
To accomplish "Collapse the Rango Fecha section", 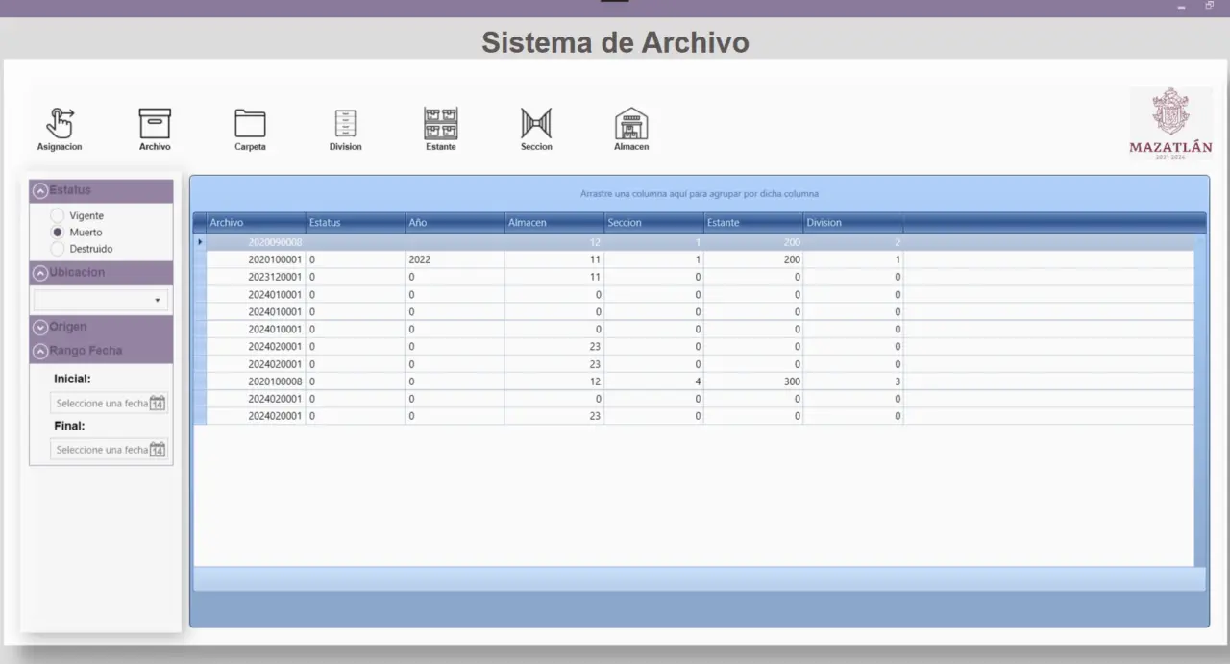I will pyautogui.click(x=40, y=351).
